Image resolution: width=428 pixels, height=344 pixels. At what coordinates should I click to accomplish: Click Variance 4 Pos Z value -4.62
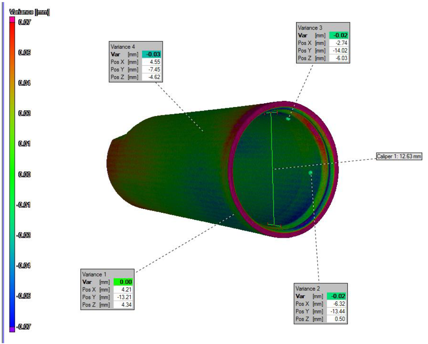[151, 77]
